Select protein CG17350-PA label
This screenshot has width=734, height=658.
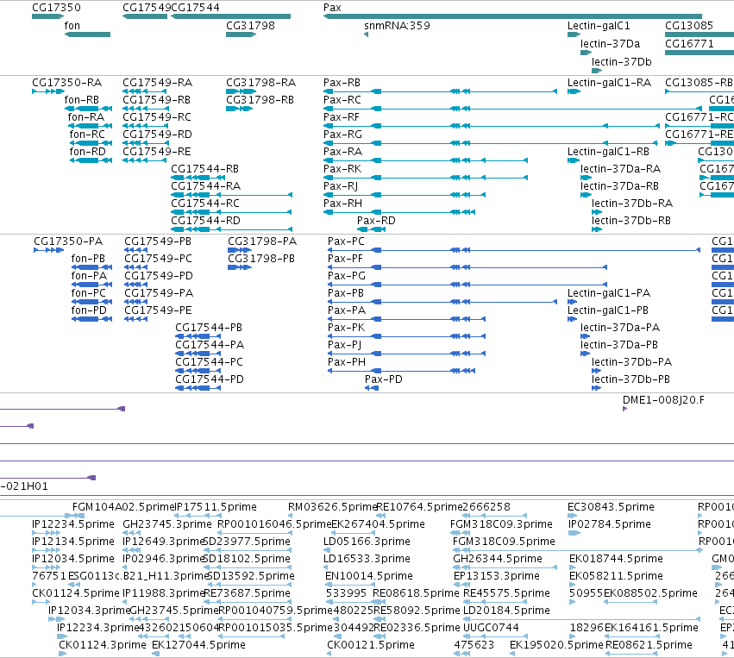click(x=68, y=241)
